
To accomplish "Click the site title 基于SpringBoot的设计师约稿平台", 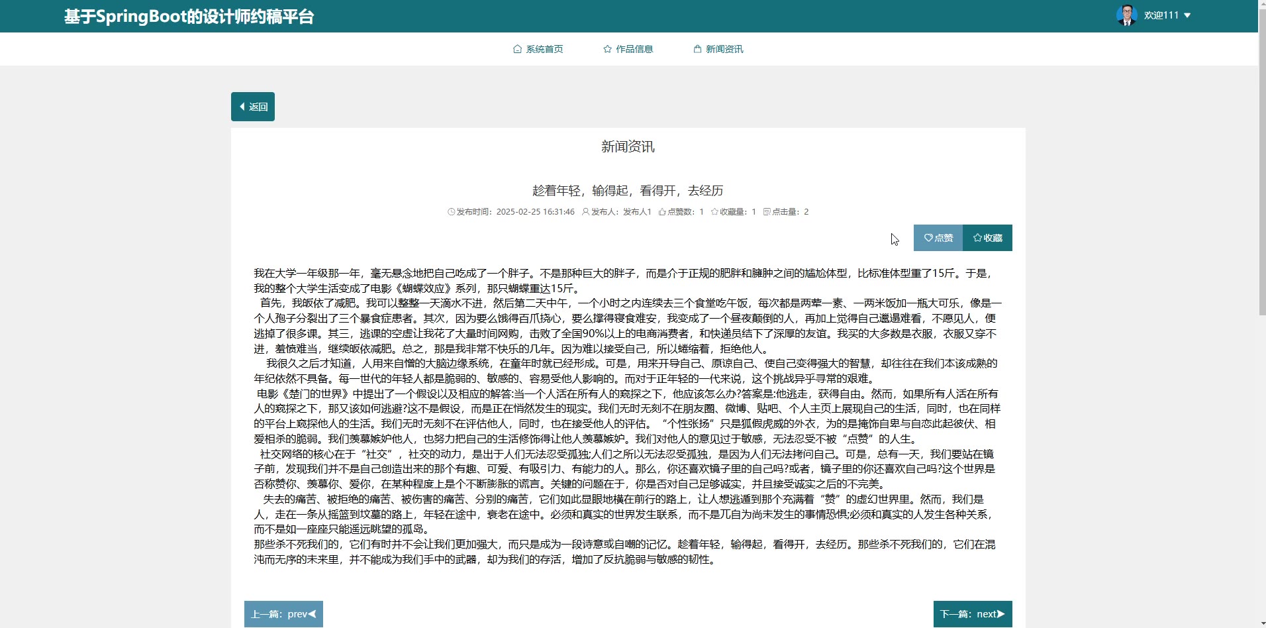I will tap(189, 17).
